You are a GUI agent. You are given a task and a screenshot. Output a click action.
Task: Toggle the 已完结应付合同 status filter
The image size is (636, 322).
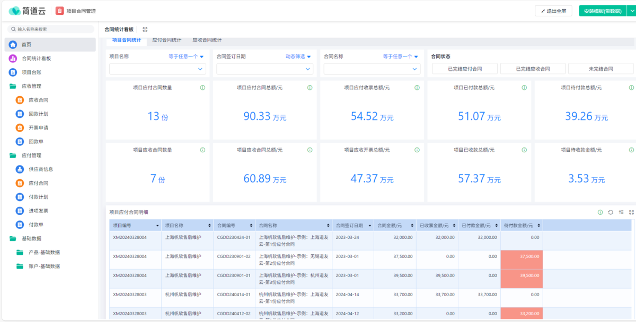pyautogui.click(x=465, y=69)
